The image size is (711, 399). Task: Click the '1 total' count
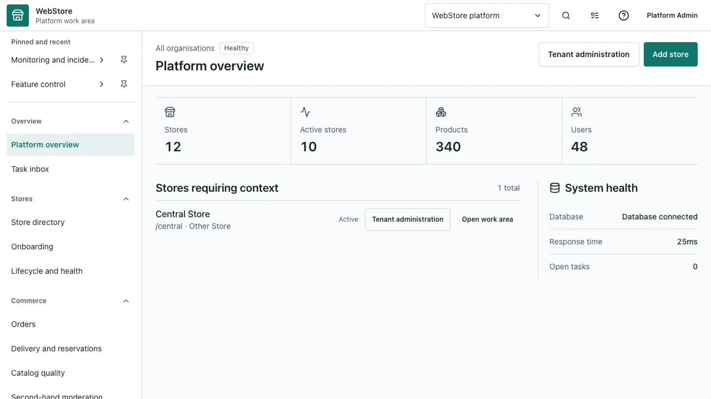508,188
